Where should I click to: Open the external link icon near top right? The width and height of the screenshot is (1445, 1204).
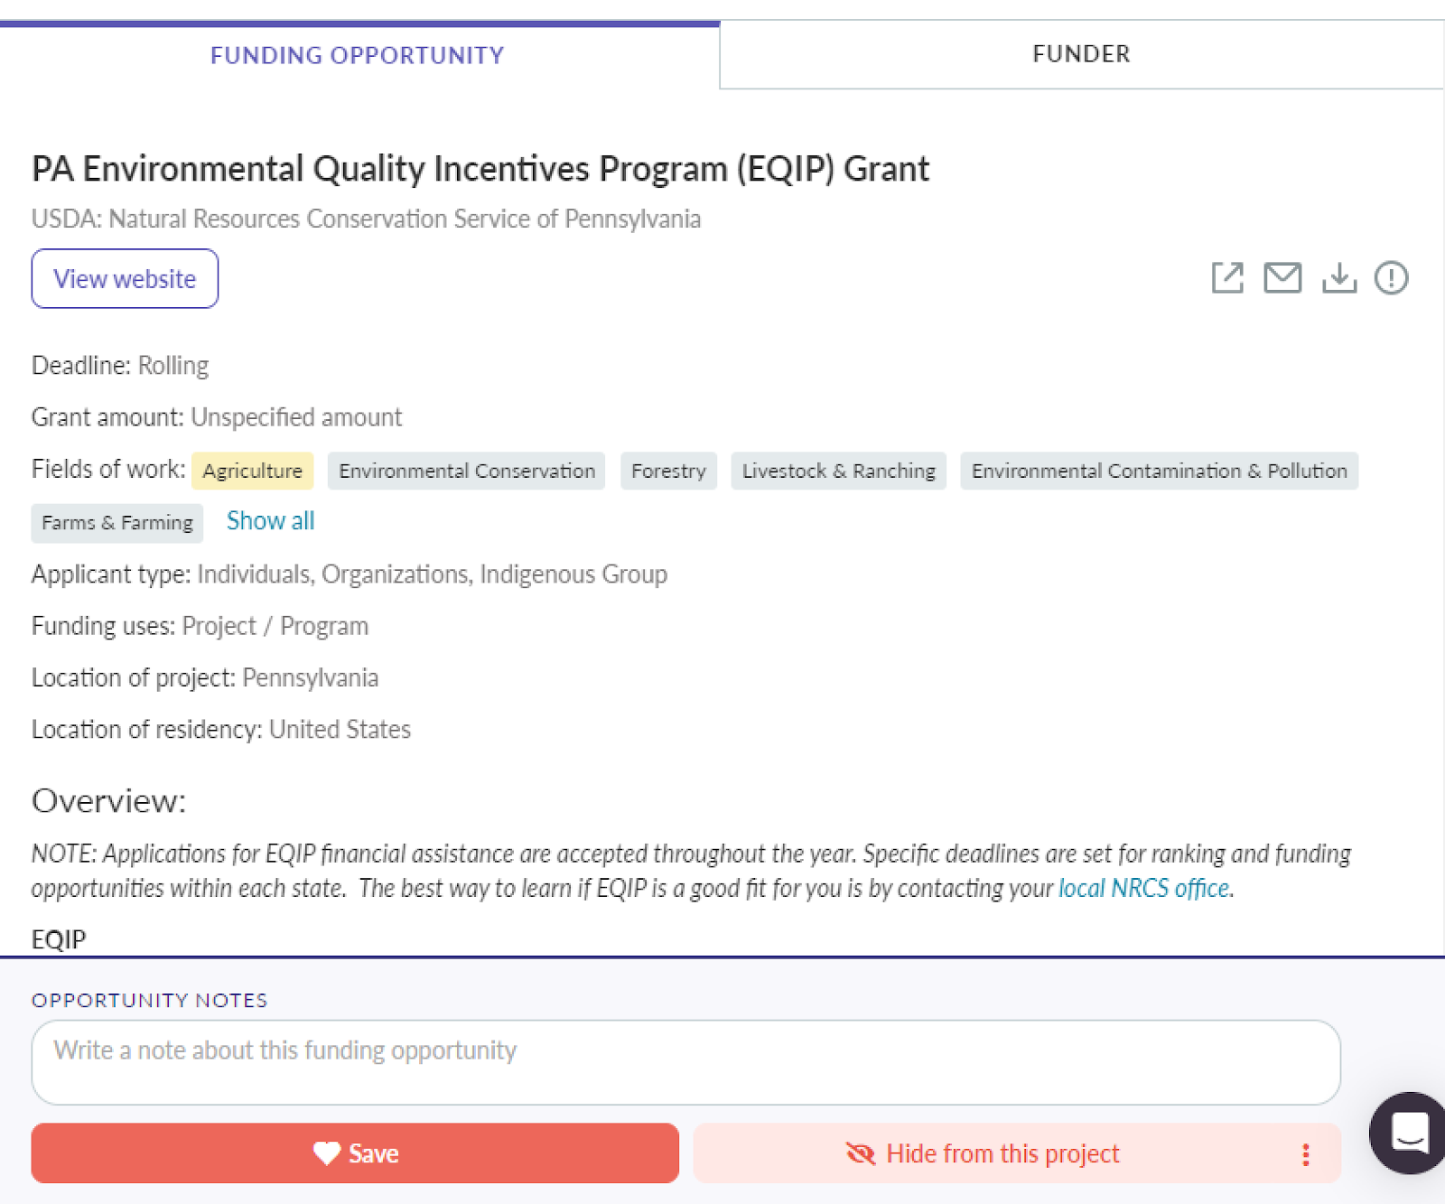click(x=1226, y=279)
